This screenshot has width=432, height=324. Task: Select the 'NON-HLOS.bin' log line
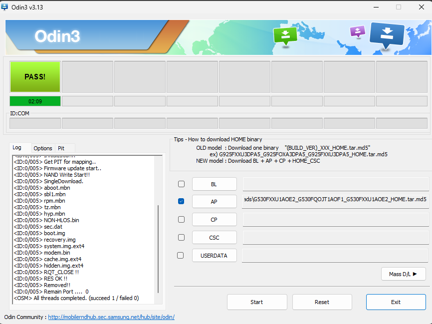point(46,220)
